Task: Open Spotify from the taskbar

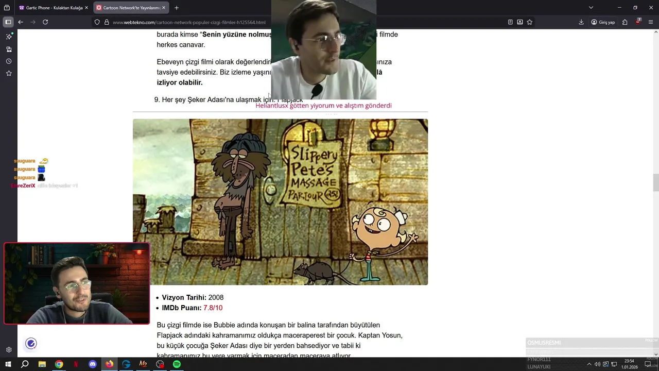Action: [177, 364]
